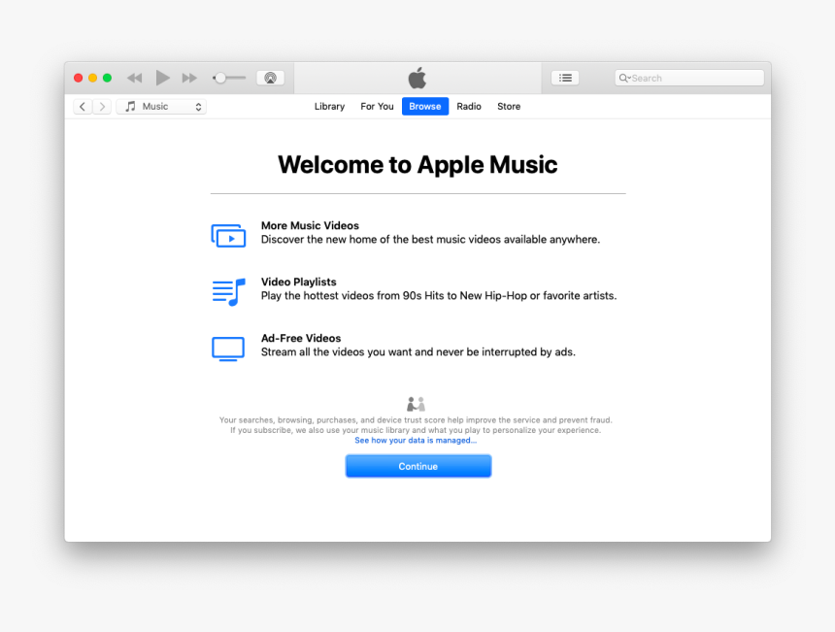Screen dimensions: 835x632
Task: Open the See how your data is managed link
Action: (417, 440)
